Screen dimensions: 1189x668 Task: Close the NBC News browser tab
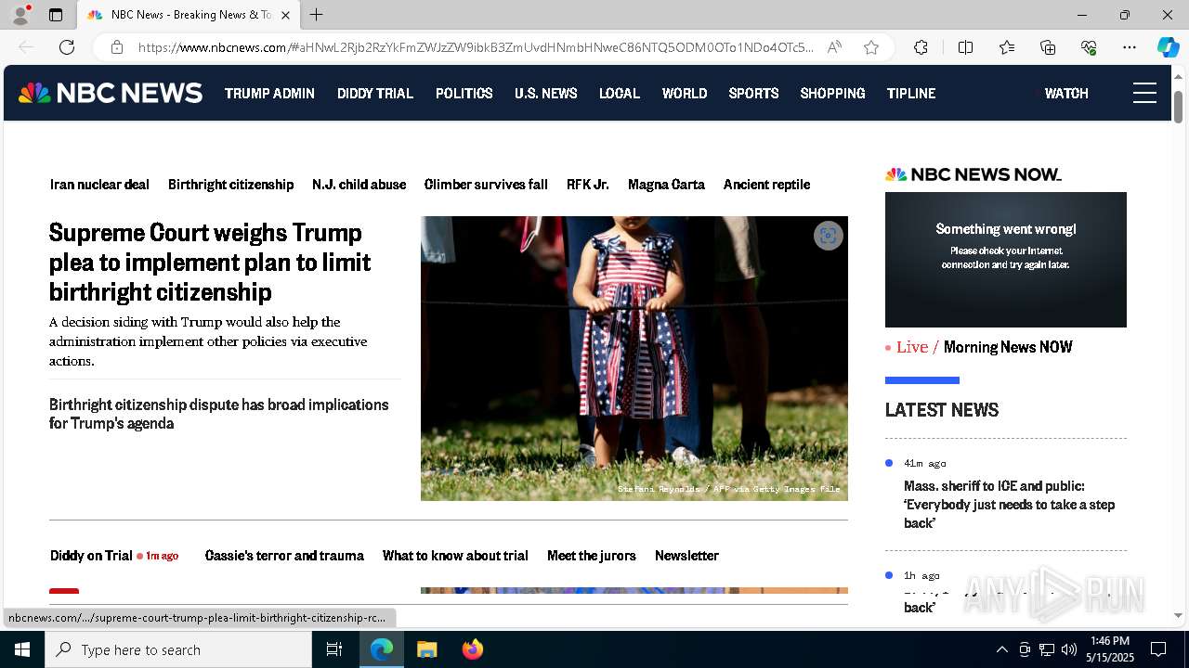click(285, 15)
